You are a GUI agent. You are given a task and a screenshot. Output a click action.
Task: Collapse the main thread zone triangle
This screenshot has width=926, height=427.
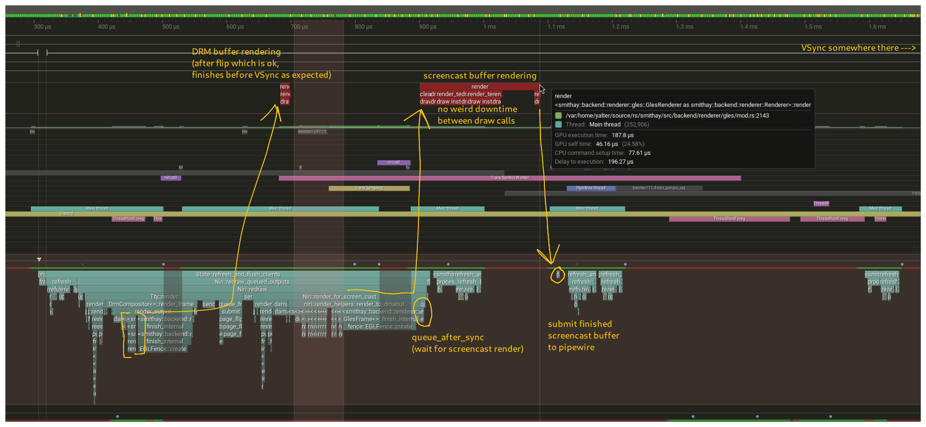[x=39, y=260]
